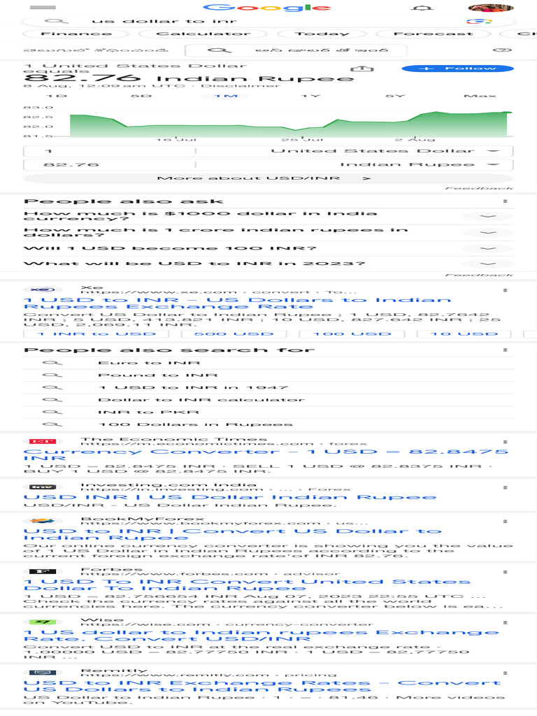This screenshot has height=716, width=537.
Task: Tap the Xe site favicon
Action: coord(42,289)
